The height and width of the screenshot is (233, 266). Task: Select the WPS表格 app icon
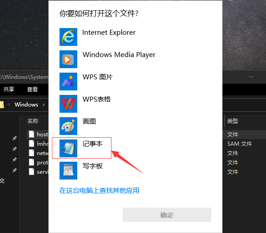(68, 104)
